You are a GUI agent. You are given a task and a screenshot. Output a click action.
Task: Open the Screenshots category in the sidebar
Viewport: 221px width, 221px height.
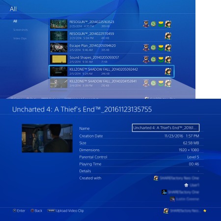pos(21,30)
